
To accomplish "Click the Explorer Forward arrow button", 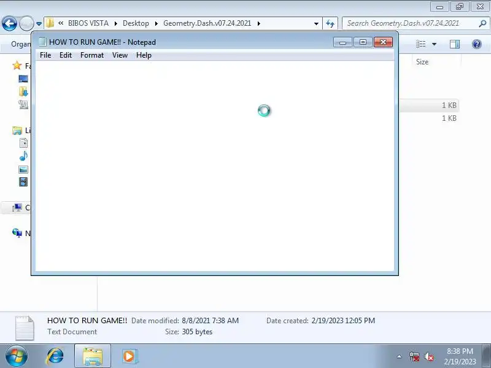I will click(x=26, y=23).
